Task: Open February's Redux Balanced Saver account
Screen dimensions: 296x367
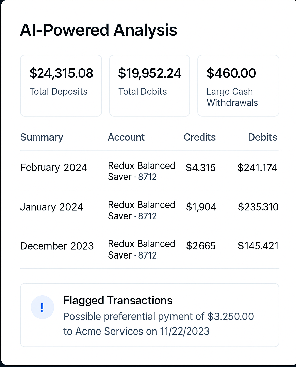Action: click(x=141, y=171)
